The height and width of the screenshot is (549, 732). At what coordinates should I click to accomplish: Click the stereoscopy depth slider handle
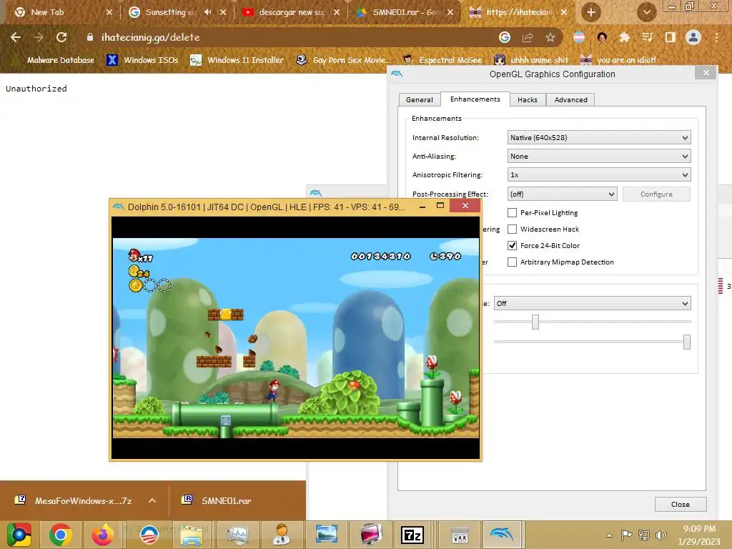coord(535,322)
